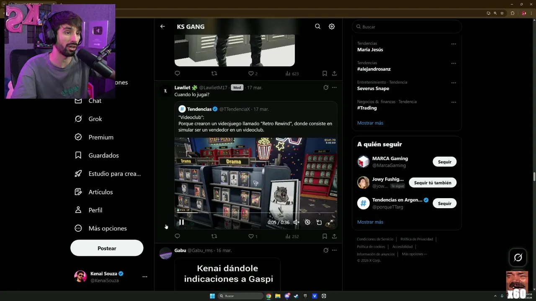The width and height of the screenshot is (536, 301).
Task: View analytics of the post with 623 views
Action: [x=292, y=73]
